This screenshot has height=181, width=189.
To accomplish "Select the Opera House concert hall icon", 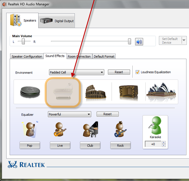I will (161, 92).
